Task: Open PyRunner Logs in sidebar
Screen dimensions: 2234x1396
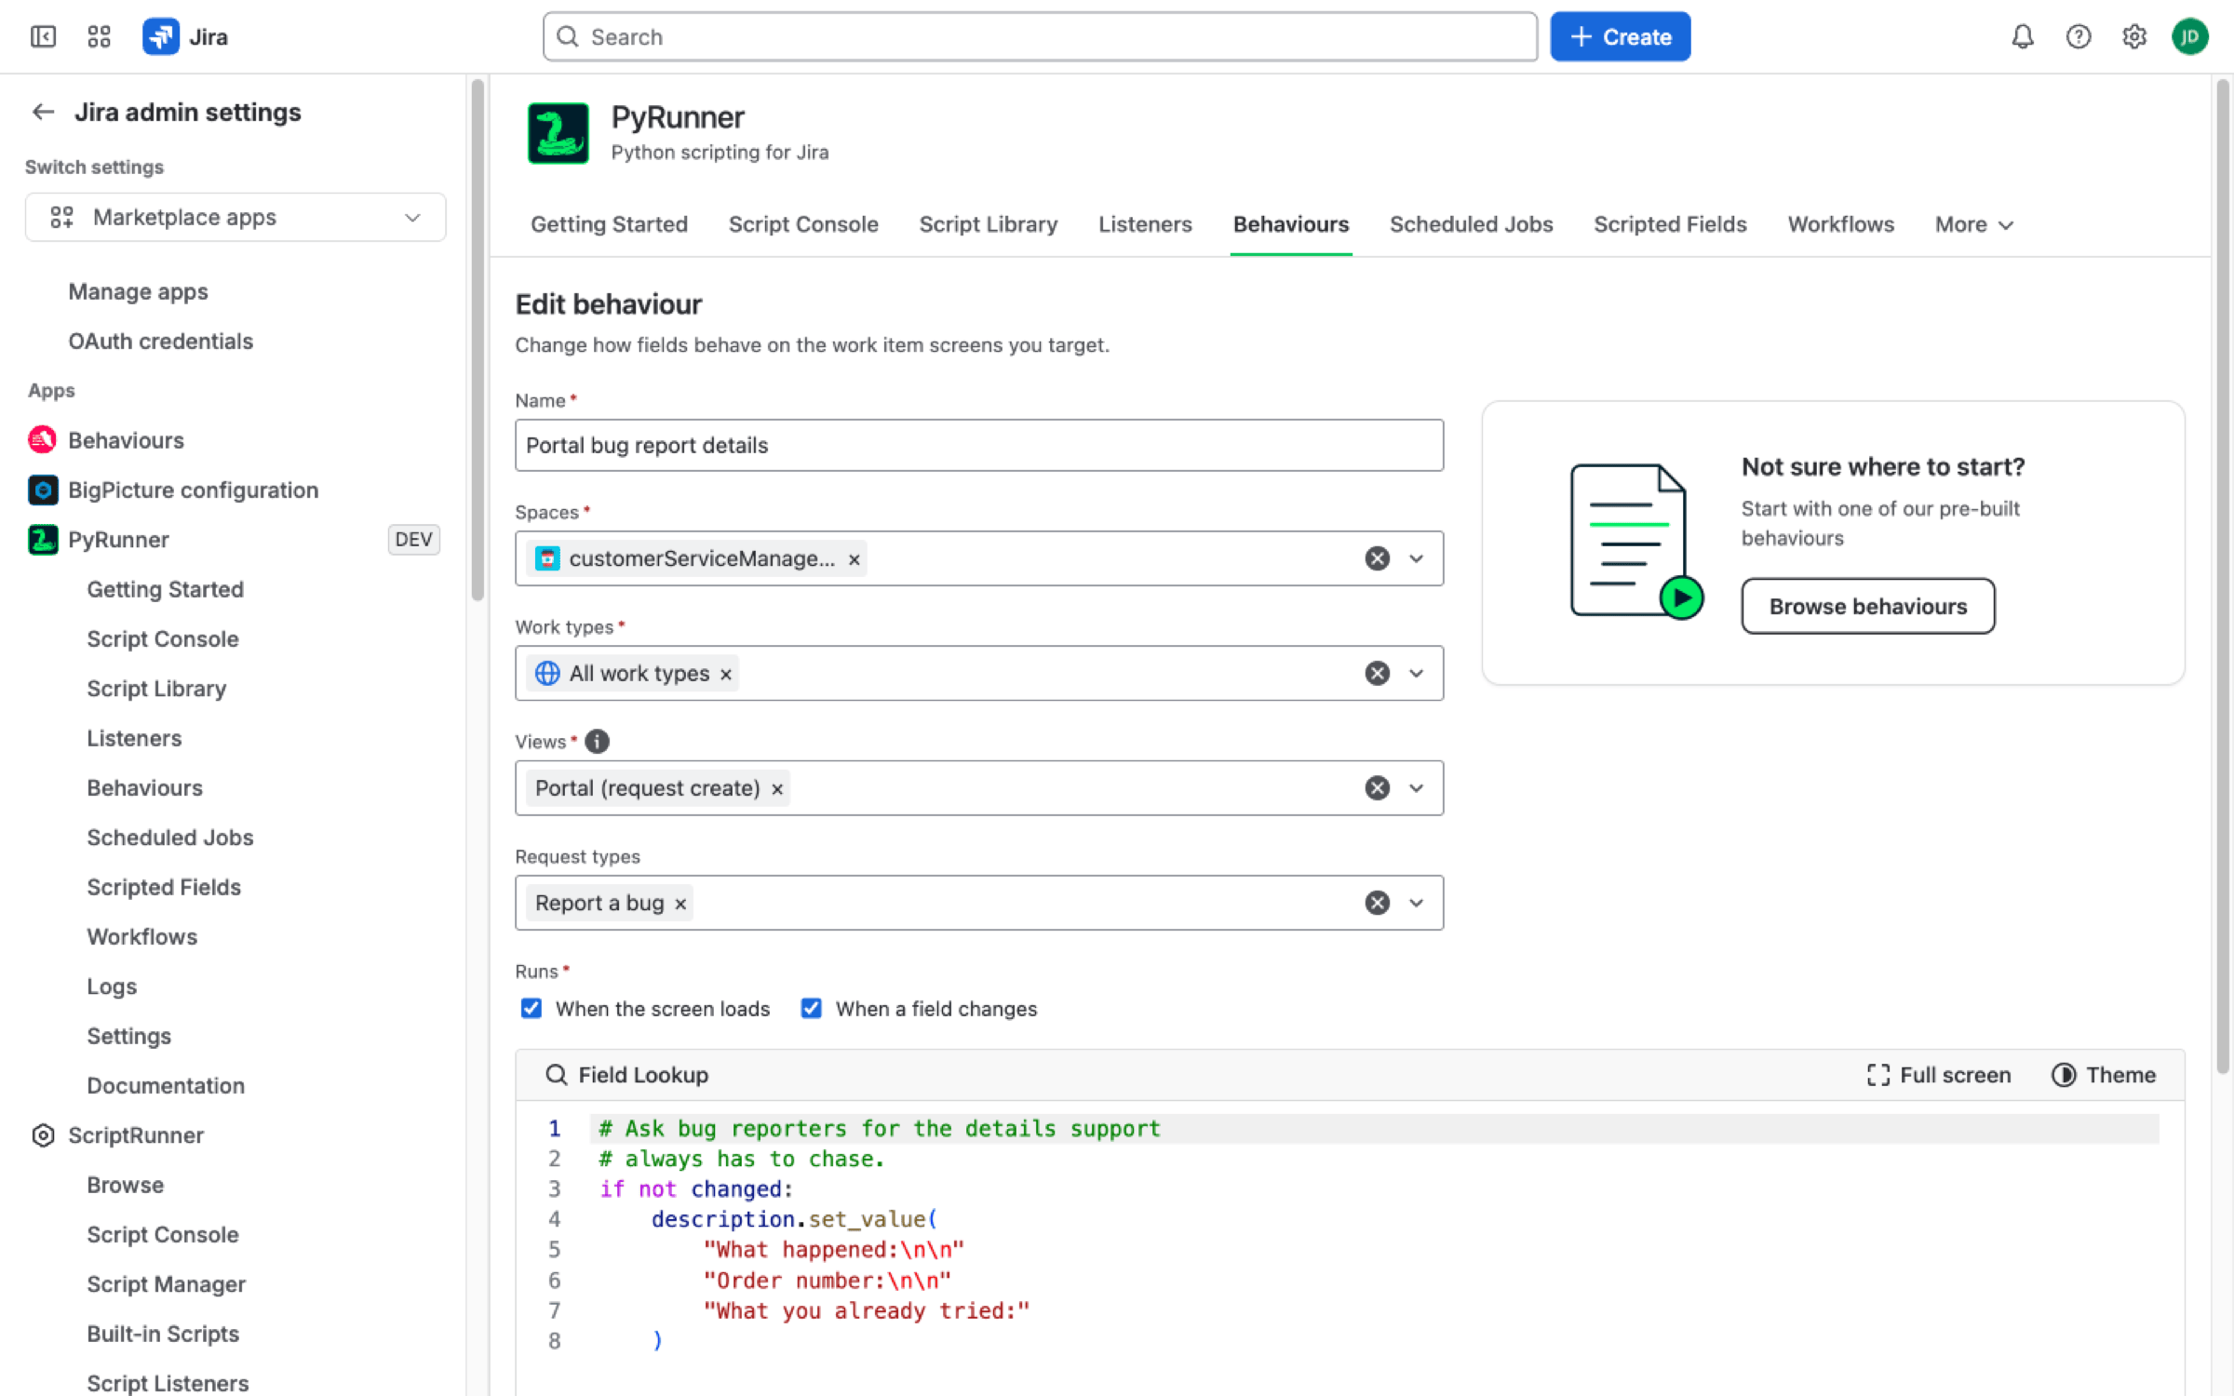Action: point(112,987)
